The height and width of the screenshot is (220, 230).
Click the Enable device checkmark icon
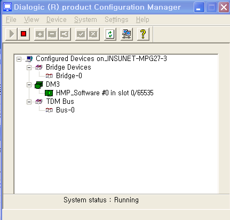coord(81,34)
